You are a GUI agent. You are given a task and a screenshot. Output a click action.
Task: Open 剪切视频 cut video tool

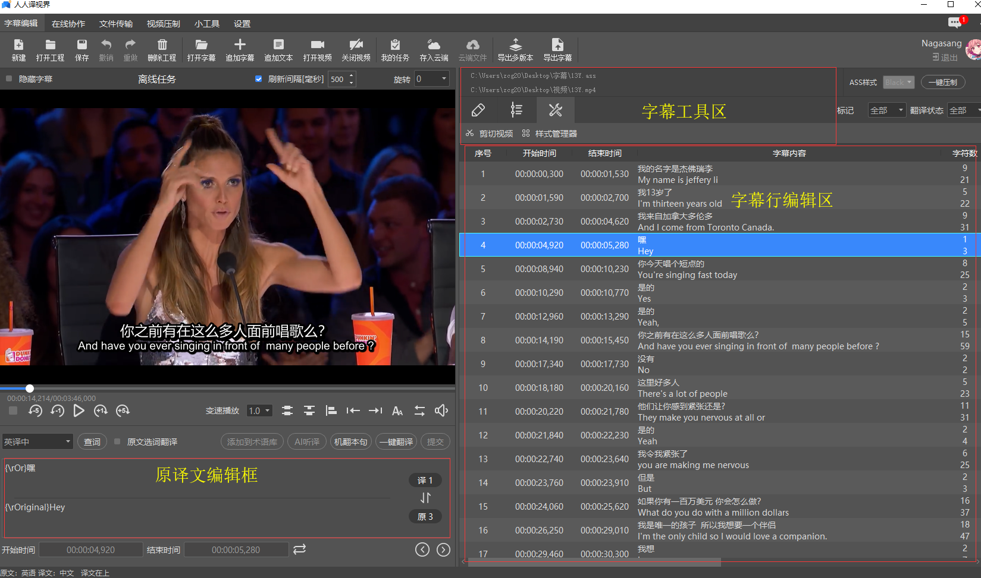[489, 134]
